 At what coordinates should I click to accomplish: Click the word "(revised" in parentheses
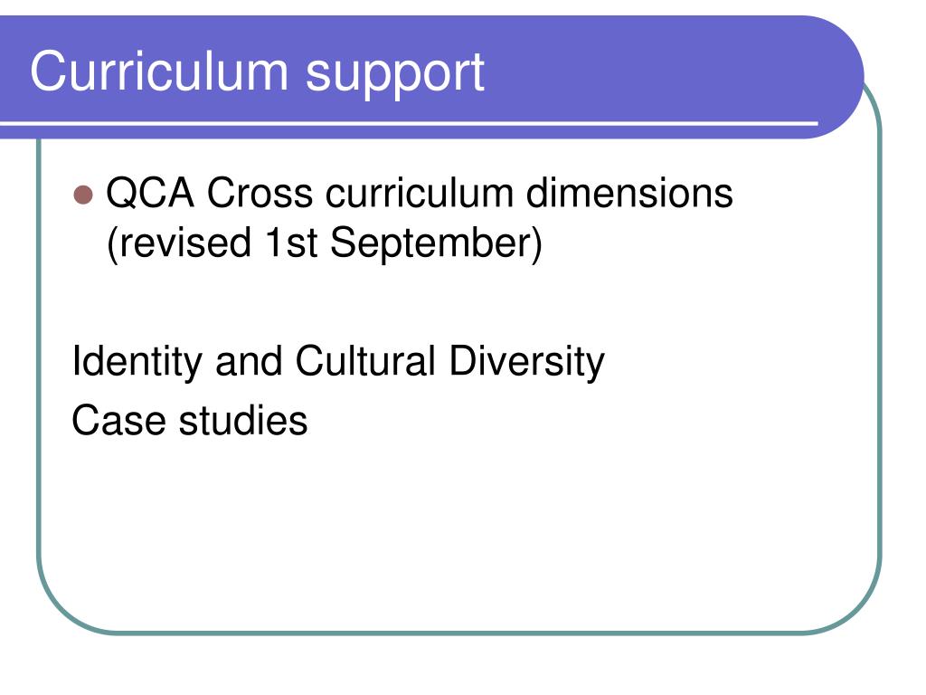pyautogui.click(x=179, y=243)
